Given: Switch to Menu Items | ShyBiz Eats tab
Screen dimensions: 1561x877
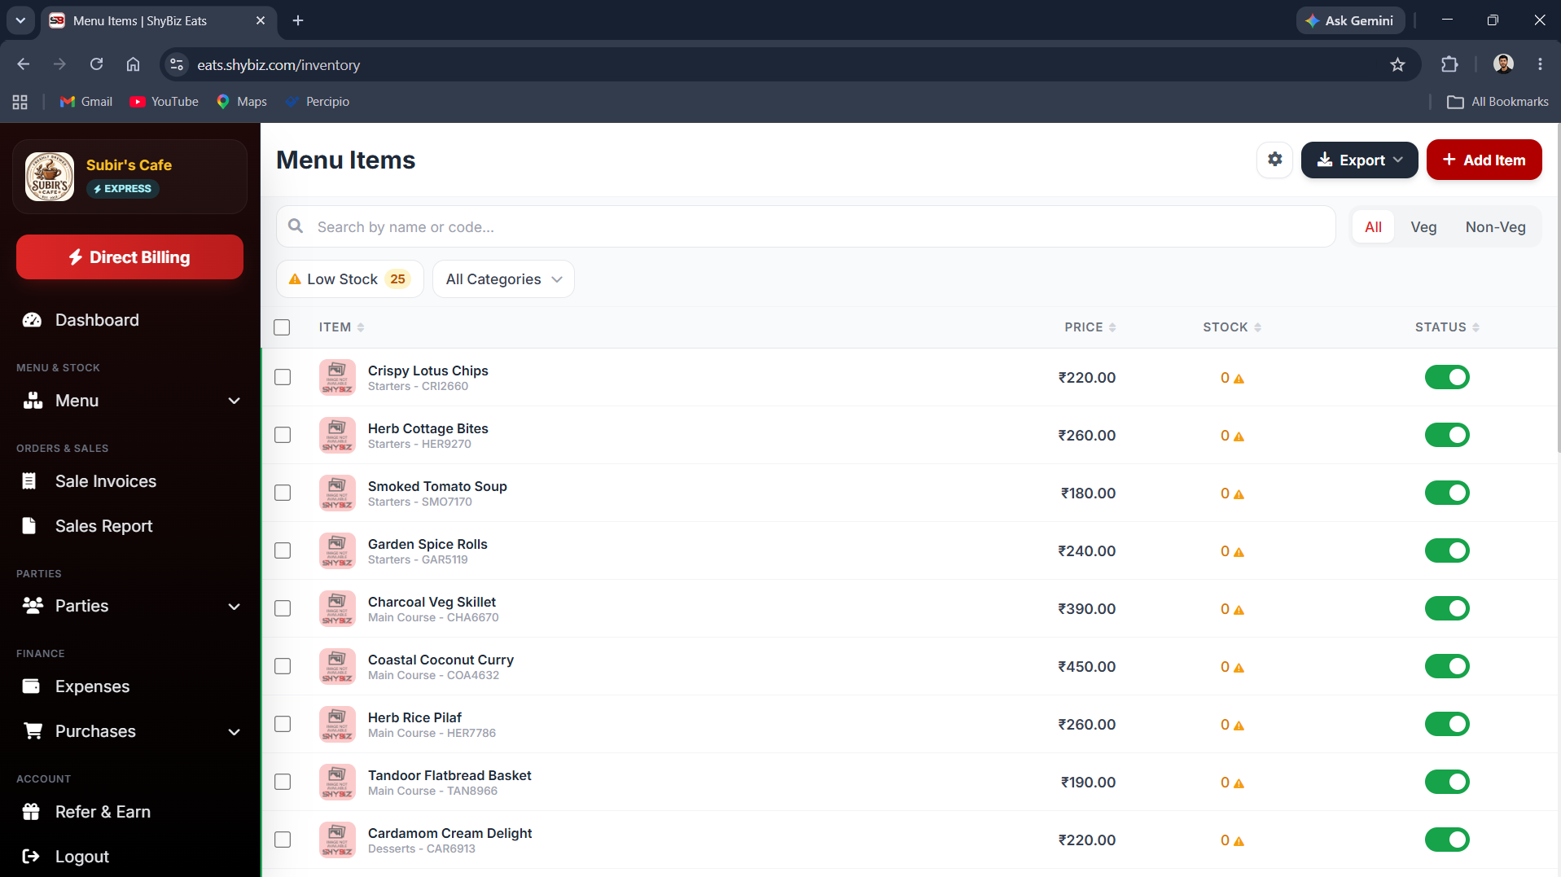Looking at the screenshot, I should (x=158, y=20).
